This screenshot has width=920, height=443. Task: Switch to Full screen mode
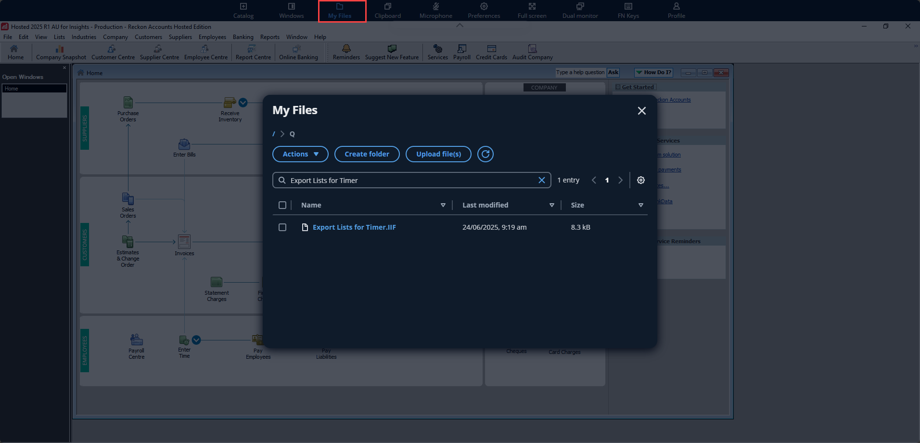[532, 11]
